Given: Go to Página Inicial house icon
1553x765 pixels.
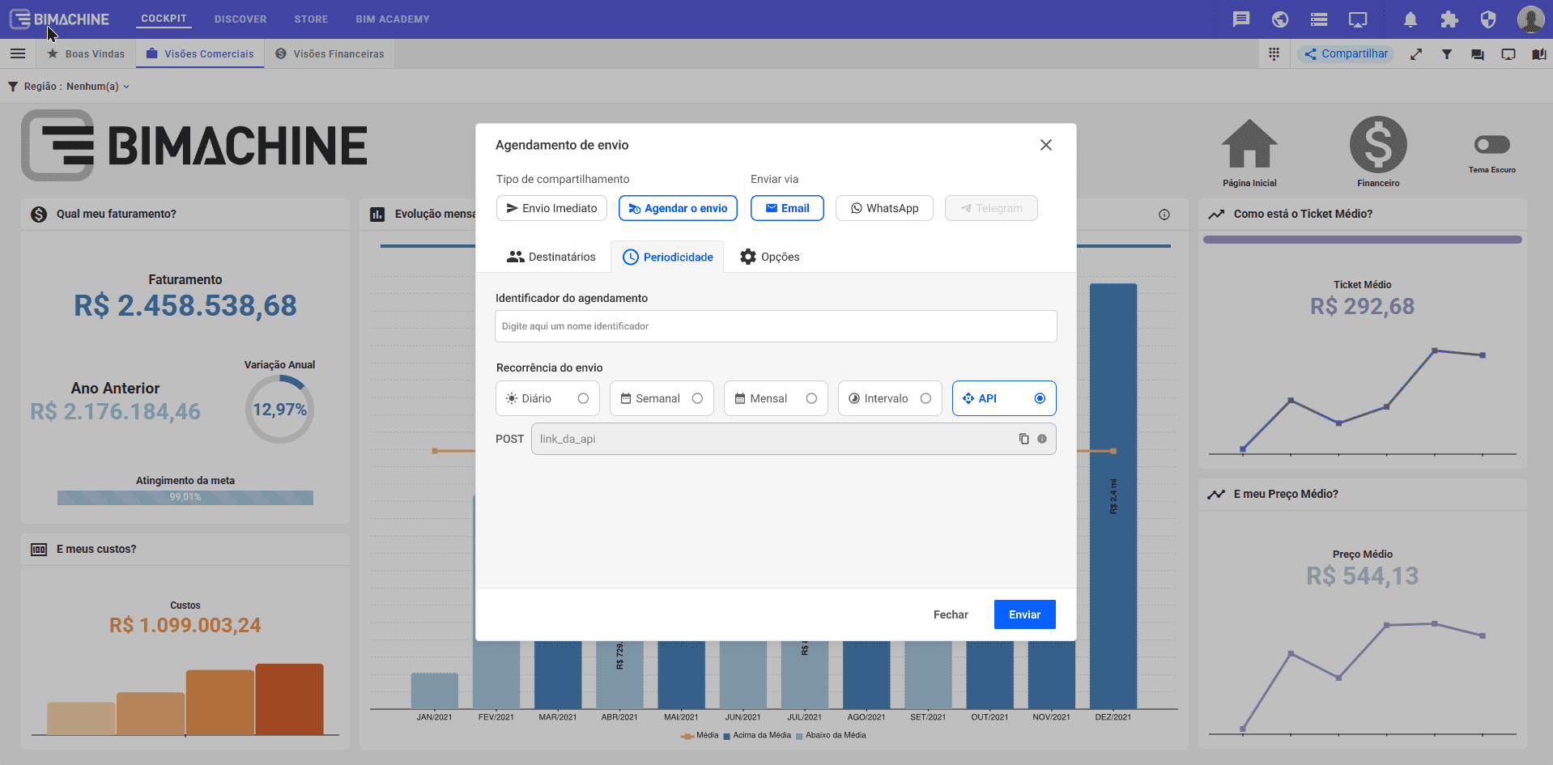Looking at the screenshot, I should click(1249, 144).
